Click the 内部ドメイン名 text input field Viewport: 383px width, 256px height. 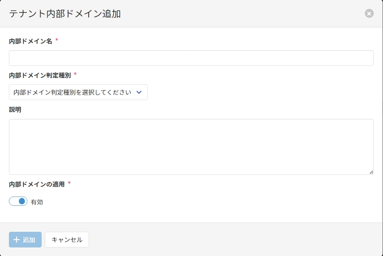pos(191,58)
